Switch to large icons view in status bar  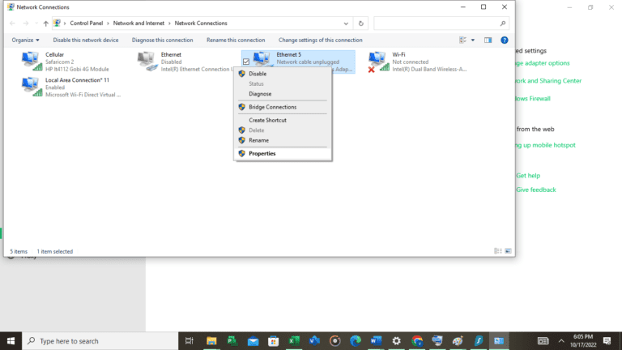point(507,251)
